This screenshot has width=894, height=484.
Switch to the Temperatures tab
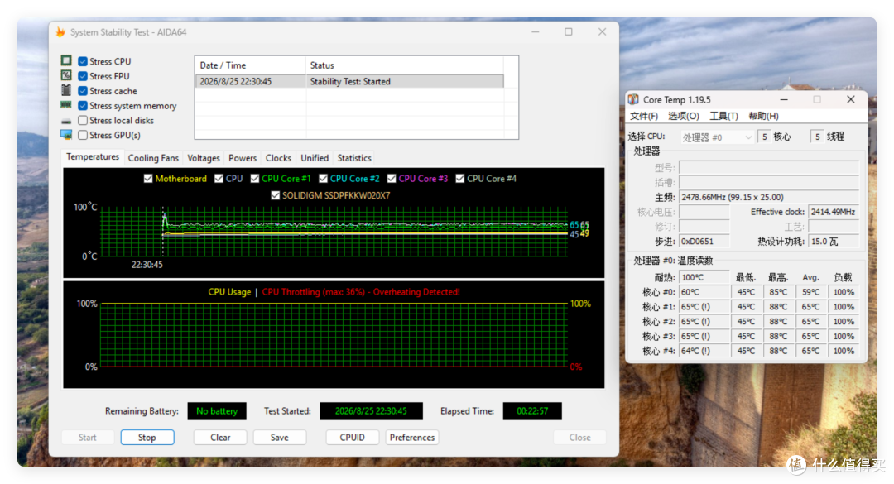[93, 156]
